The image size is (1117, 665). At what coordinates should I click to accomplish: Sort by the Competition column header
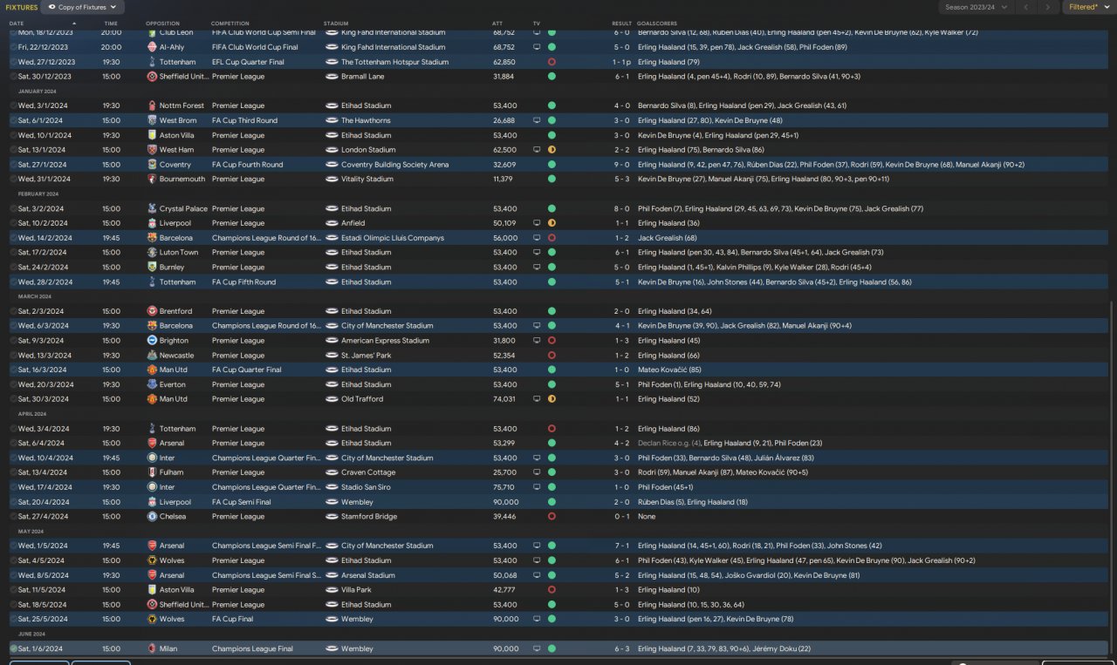(x=230, y=23)
